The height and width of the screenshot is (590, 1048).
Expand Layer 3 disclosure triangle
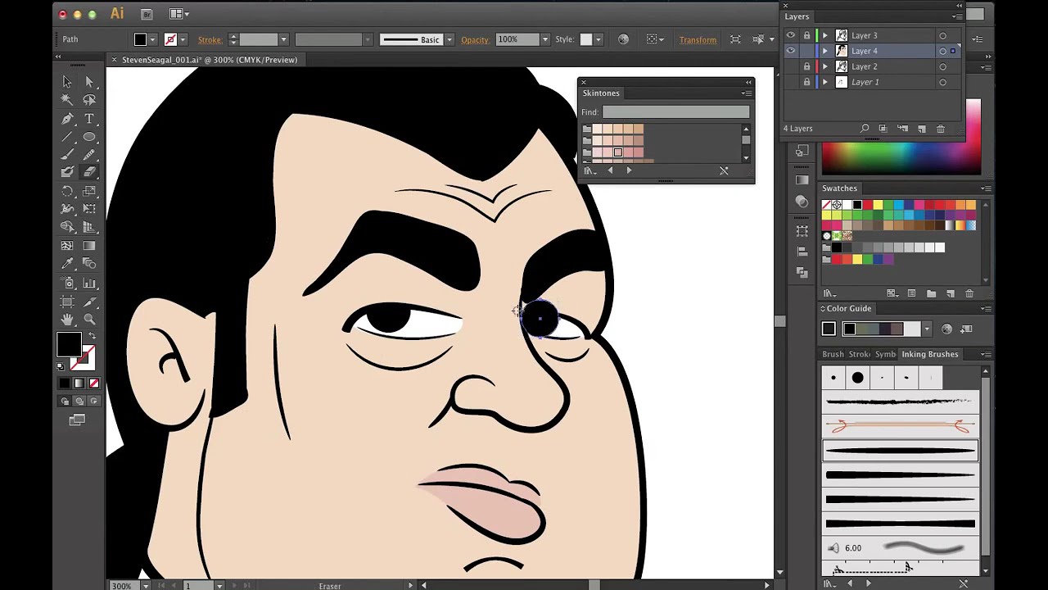[x=825, y=36]
